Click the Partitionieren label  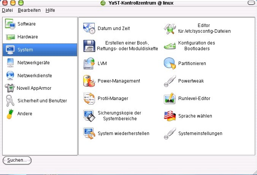(192, 64)
